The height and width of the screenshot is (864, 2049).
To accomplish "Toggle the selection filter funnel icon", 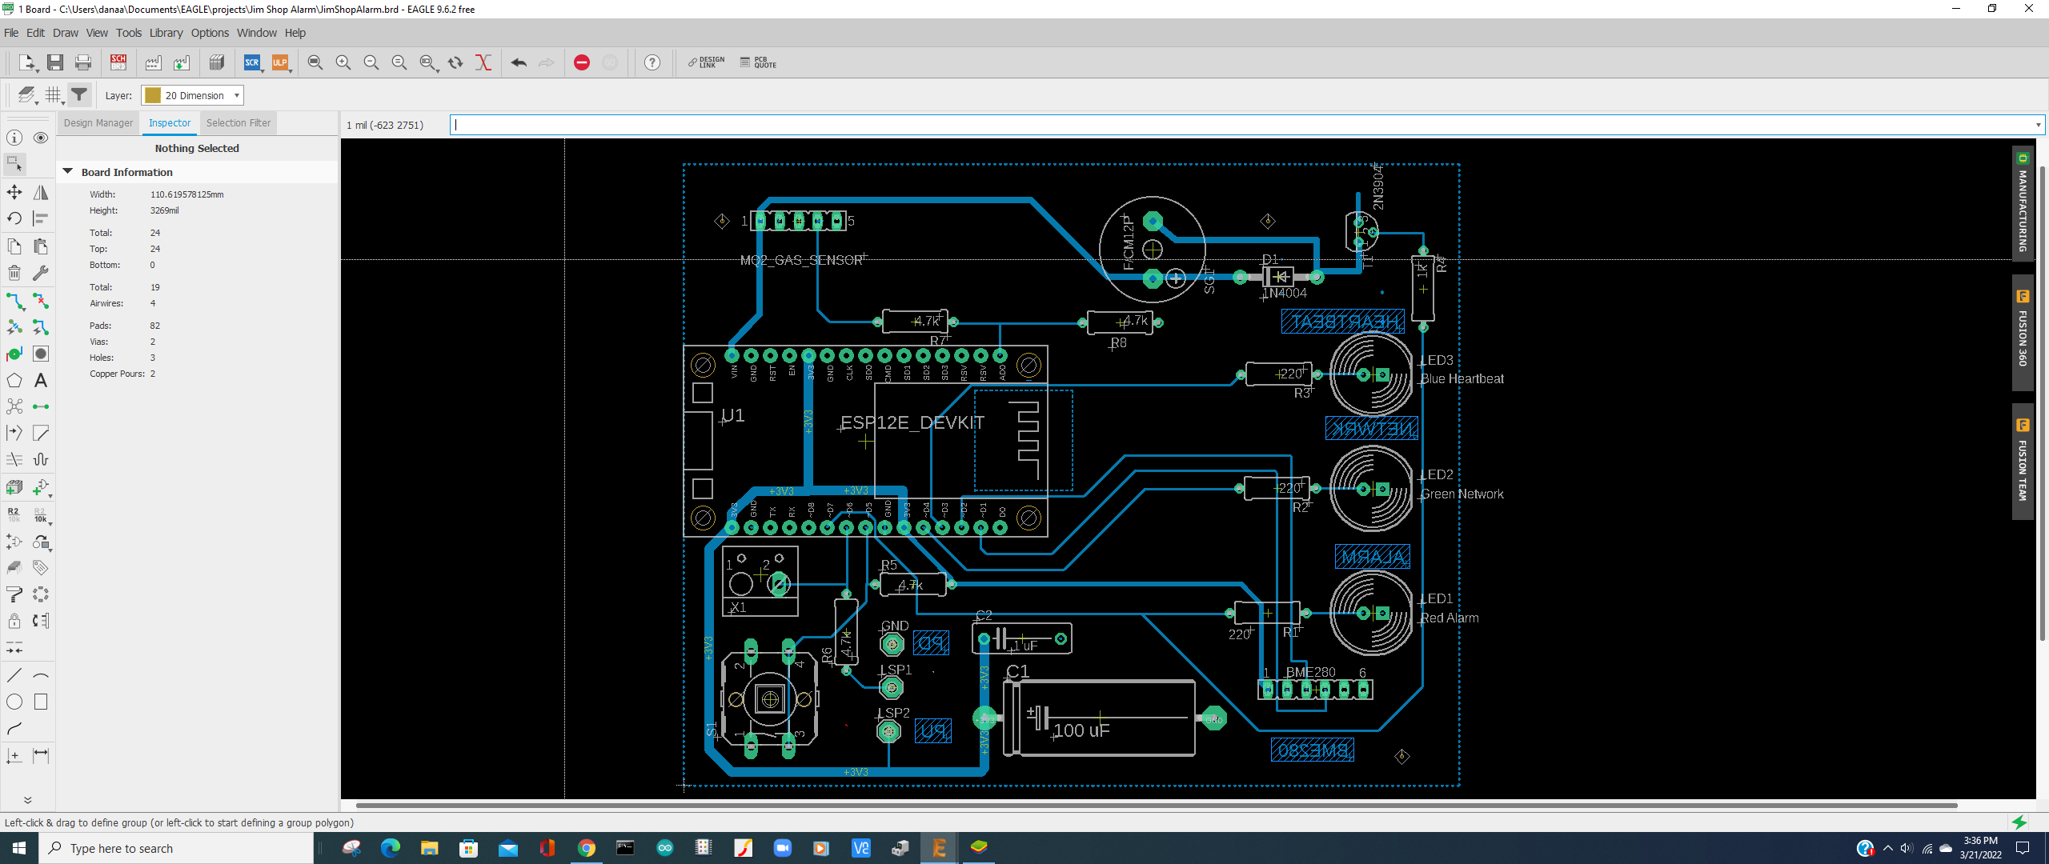I will click(78, 94).
